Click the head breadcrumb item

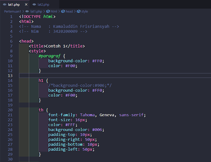pyautogui.click(x=69, y=12)
